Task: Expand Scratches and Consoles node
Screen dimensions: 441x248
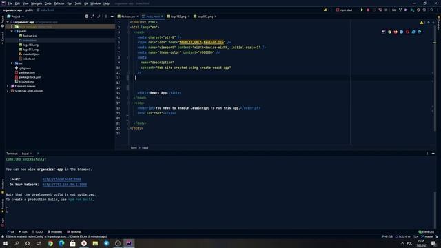Action: (x=8, y=91)
